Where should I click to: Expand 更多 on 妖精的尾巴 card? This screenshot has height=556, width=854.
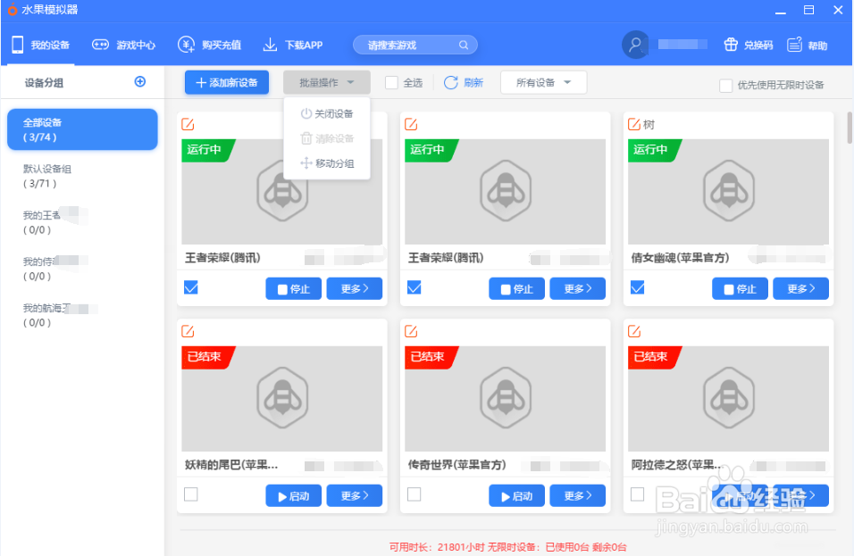pos(355,495)
